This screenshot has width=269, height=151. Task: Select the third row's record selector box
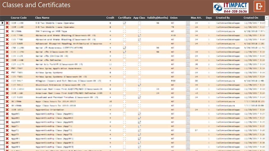tap(2, 31)
